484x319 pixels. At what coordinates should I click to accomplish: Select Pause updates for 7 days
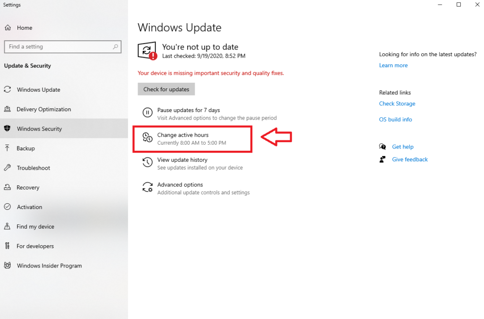coord(210,114)
